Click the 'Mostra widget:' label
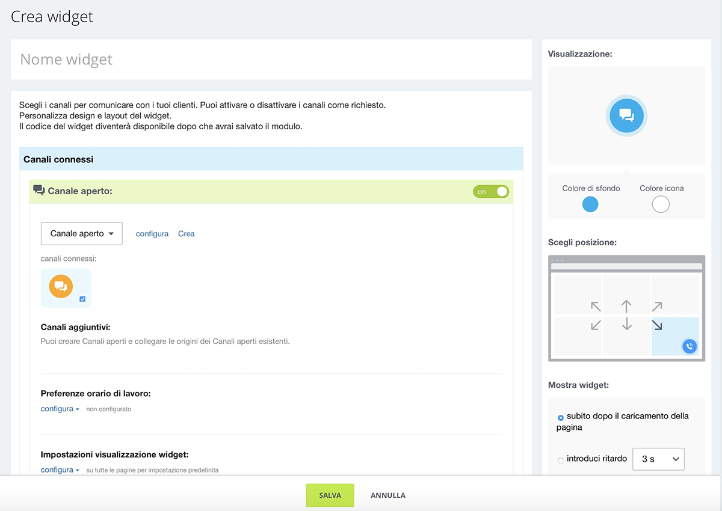Viewport: 722px width, 511px height. click(x=578, y=385)
